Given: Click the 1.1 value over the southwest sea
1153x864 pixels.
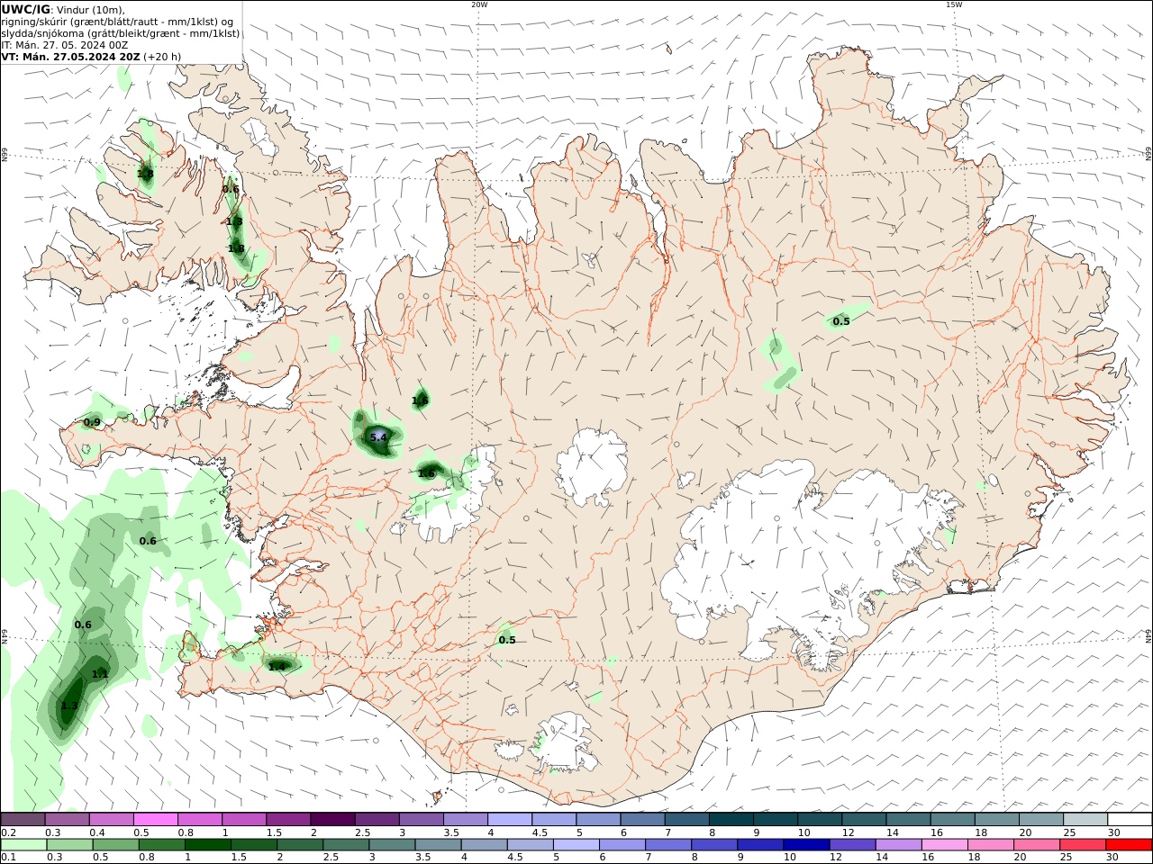Looking at the screenshot, I should [100, 674].
